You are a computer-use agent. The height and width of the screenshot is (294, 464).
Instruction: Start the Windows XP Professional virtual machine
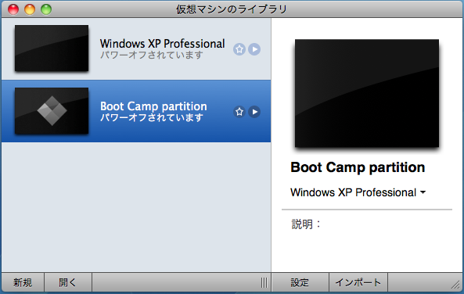click(x=254, y=49)
